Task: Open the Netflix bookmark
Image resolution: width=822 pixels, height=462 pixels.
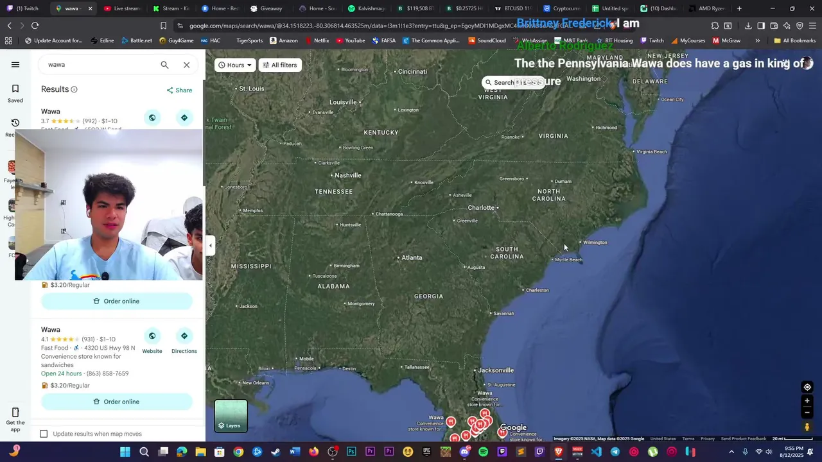Action: click(317, 40)
